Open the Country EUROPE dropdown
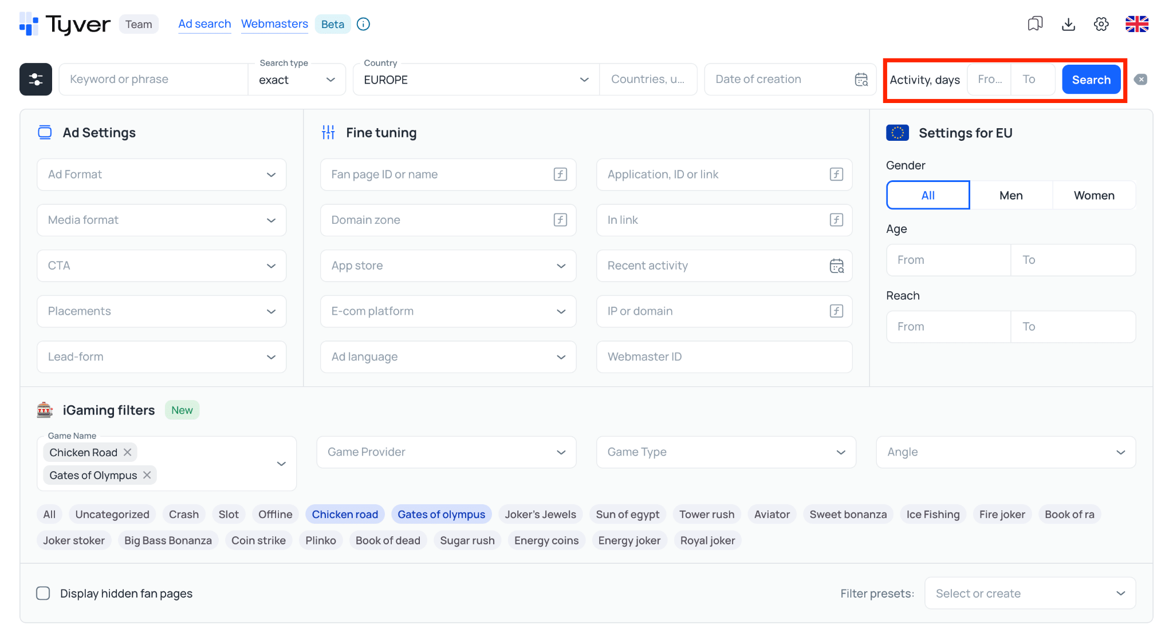 click(477, 80)
